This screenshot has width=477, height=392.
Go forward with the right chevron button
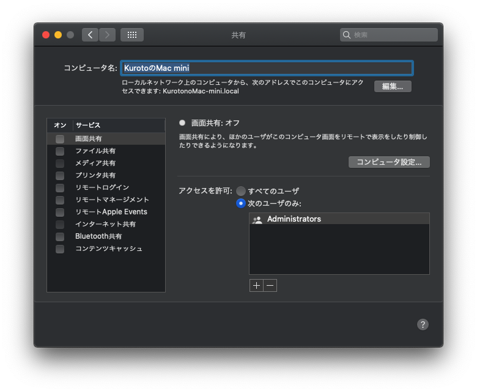tap(107, 35)
